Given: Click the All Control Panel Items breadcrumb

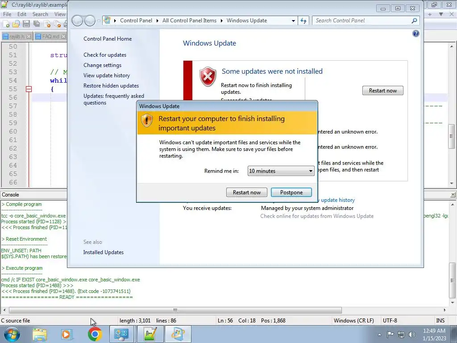Looking at the screenshot, I should 189,21.
